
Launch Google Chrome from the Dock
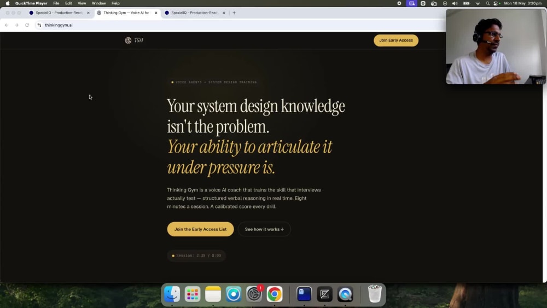click(275, 294)
